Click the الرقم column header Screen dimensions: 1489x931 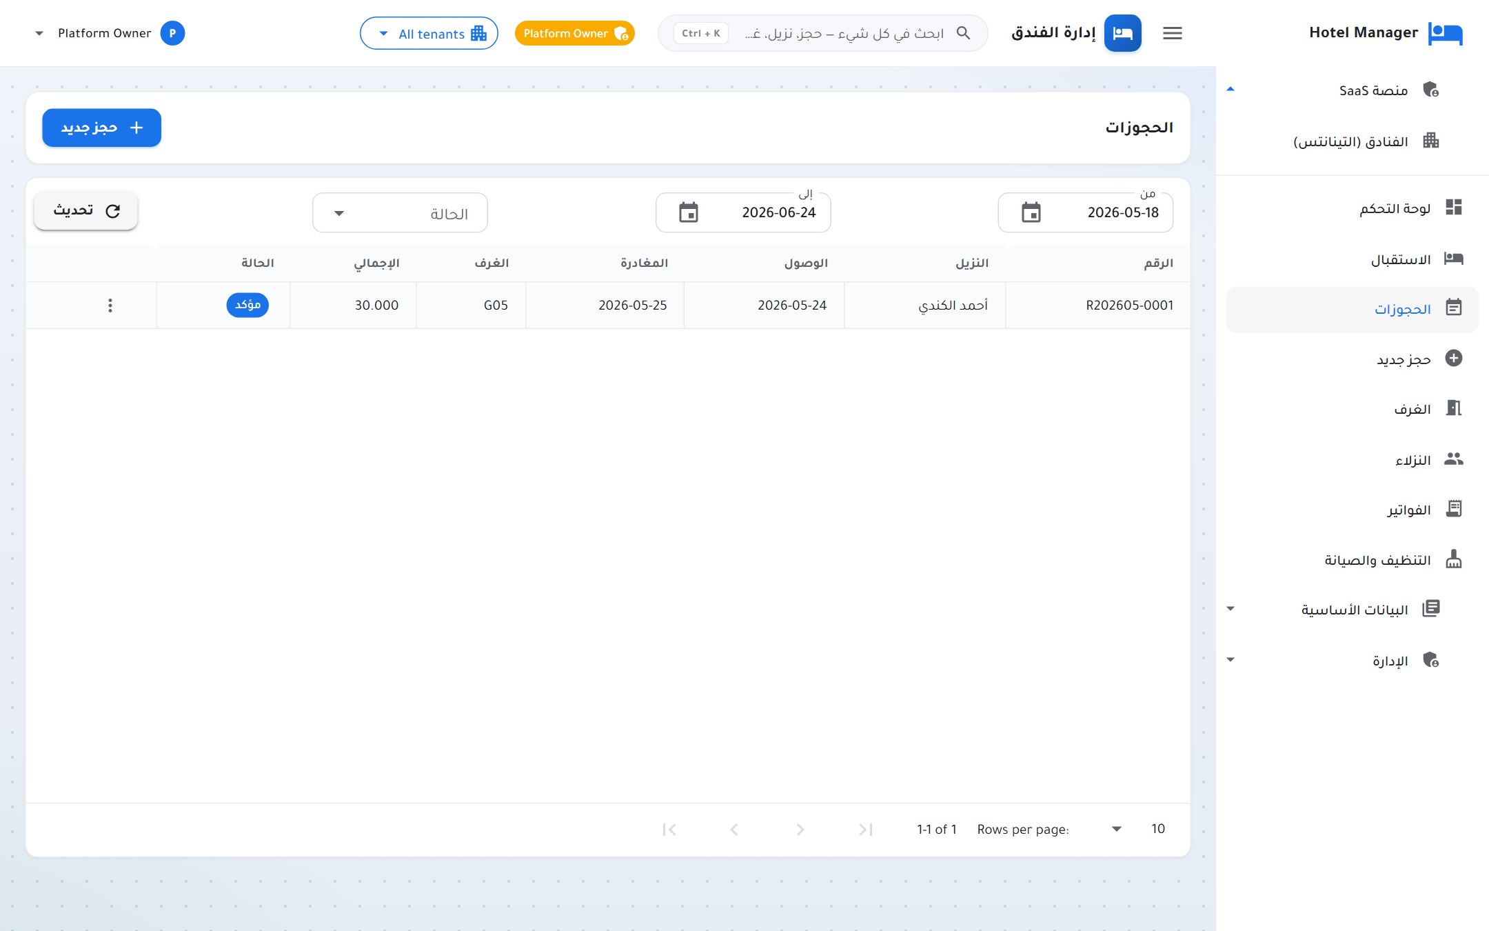pyautogui.click(x=1158, y=263)
